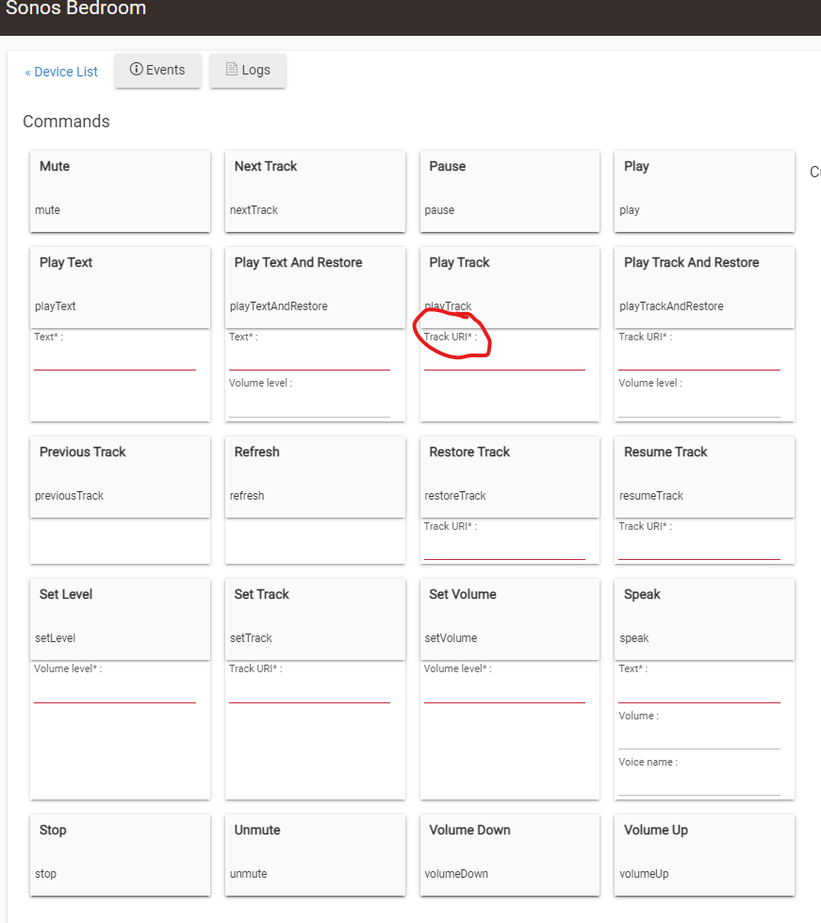Click the Refresh command tile
821x923 pixels.
[315, 476]
